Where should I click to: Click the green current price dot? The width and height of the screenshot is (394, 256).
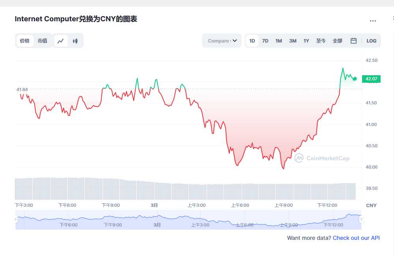pyautogui.click(x=355, y=79)
